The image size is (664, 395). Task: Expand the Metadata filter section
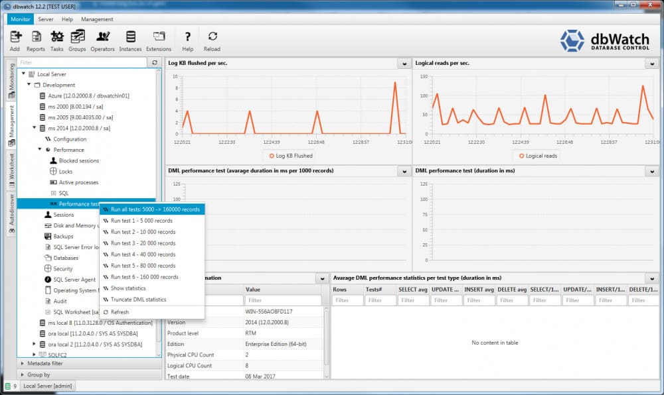23,363
